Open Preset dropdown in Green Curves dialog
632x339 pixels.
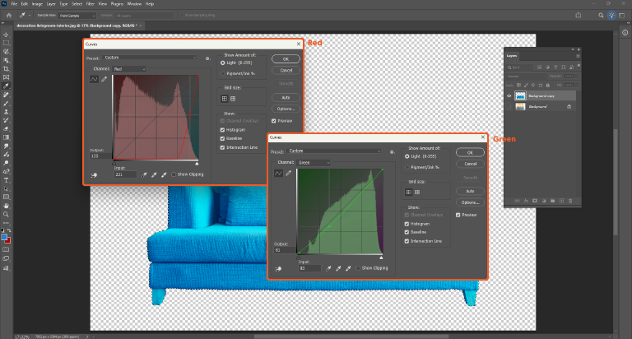pos(334,151)
